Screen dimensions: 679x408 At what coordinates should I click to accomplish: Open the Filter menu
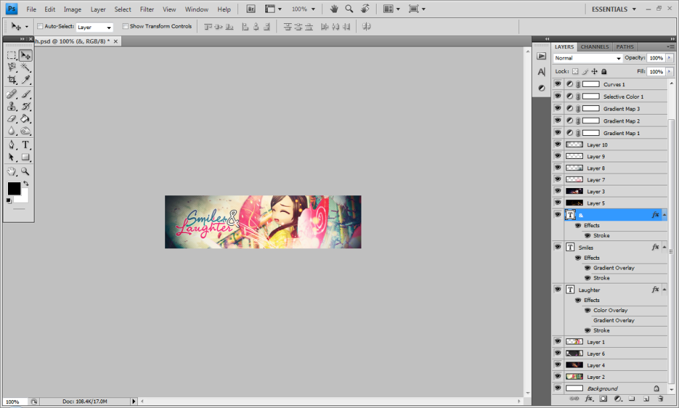(x=147, y=9)
